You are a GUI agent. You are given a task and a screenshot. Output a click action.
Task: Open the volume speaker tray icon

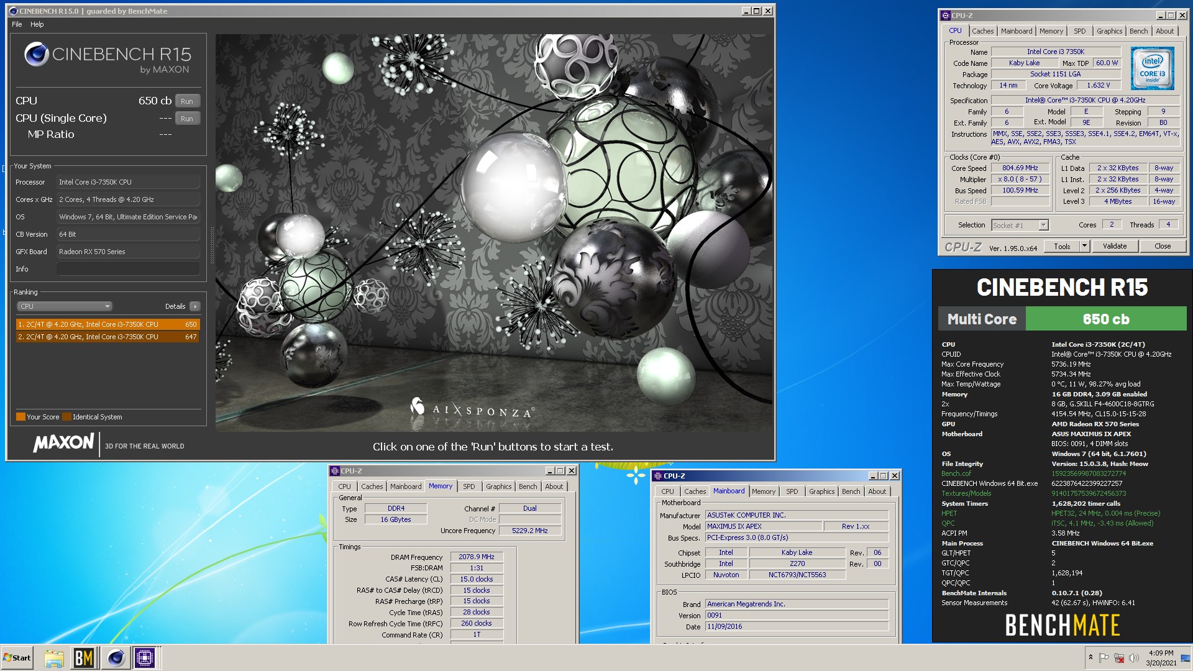coord(1133,658)
